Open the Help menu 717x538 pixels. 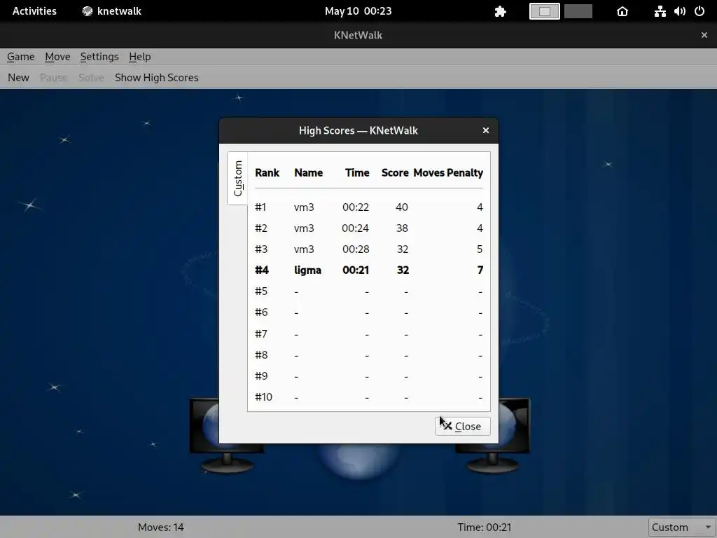139,57
